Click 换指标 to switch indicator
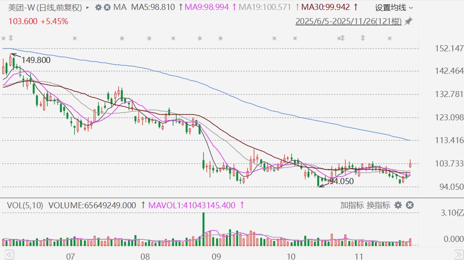 (x=378, y=205)
